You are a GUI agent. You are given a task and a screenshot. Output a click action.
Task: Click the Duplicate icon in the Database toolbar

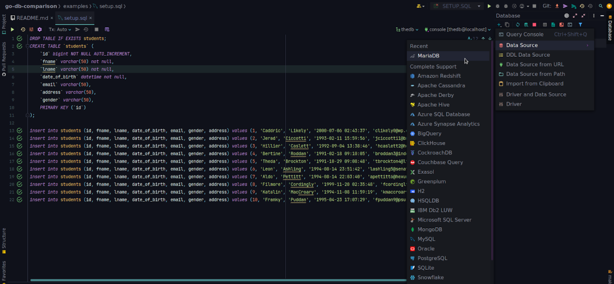(x=507, y=24)
